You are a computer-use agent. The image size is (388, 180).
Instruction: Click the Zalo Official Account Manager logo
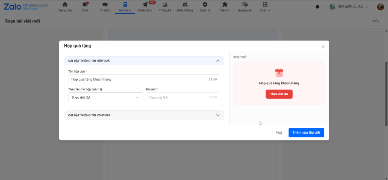pos(26,7)
